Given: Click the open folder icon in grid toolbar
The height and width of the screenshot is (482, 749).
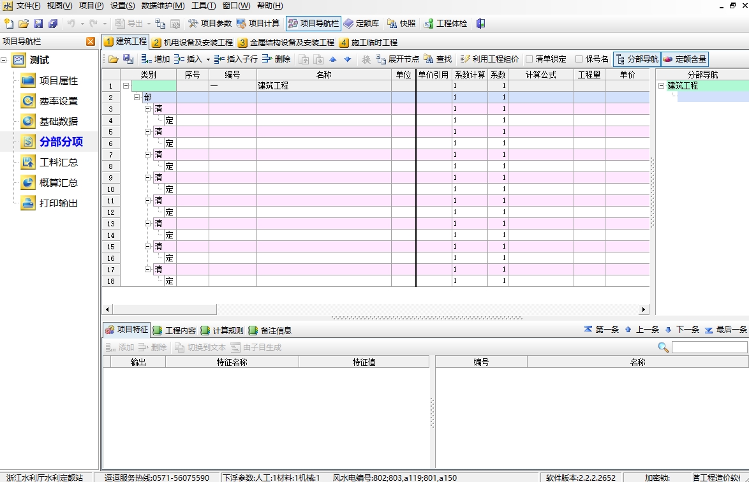Looking at the screenshot, I should [x=113, y=59].
